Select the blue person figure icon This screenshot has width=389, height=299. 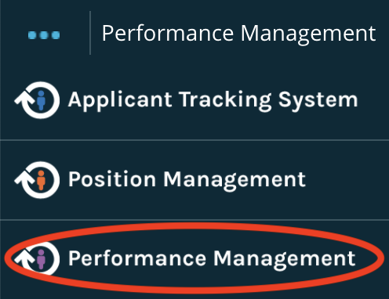click(x=41, y=100)
